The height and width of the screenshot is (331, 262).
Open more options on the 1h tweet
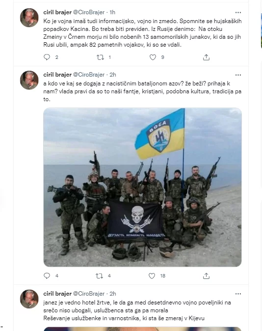[x=238, y=12]
